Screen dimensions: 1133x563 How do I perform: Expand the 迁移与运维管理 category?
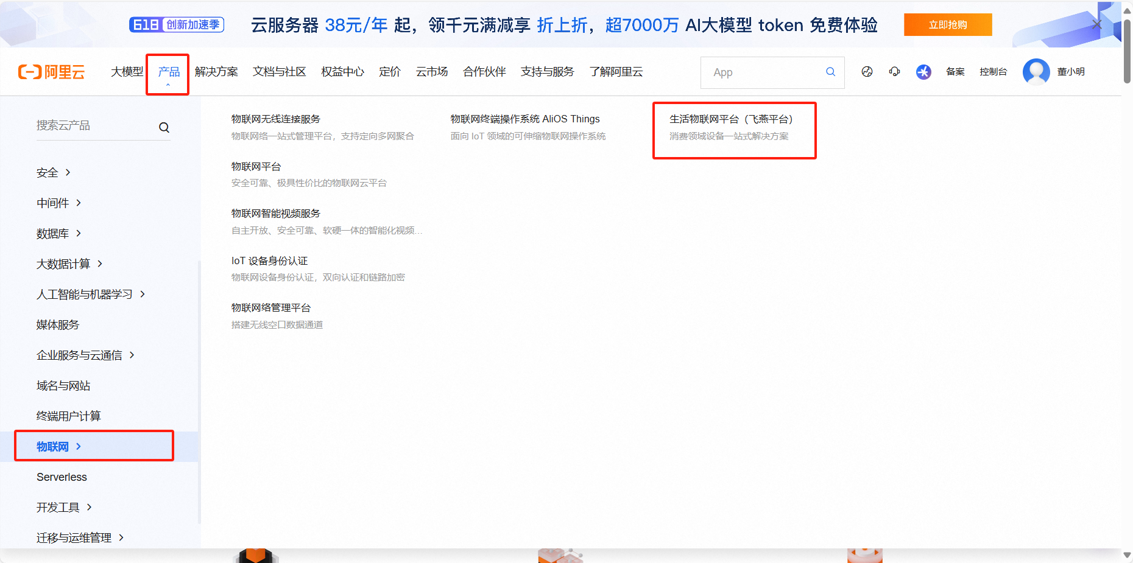point(80,538)
